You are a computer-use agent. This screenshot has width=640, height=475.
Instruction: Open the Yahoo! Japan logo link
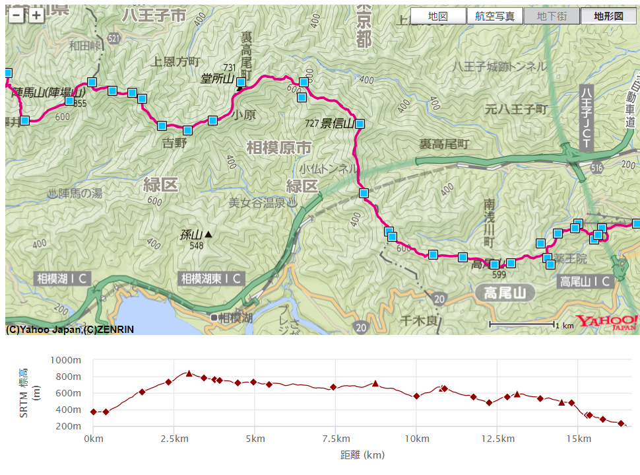click(x=606, y=322)
